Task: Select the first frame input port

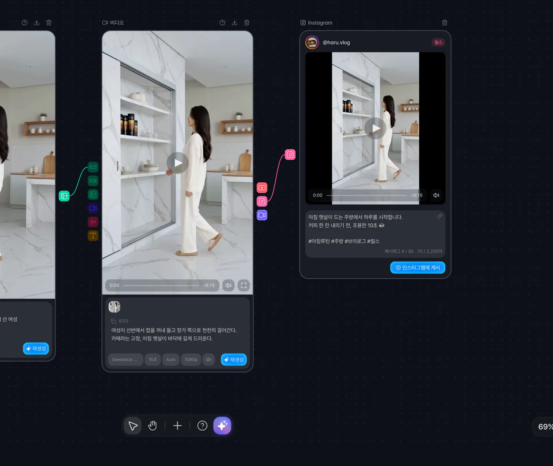Action: click(x=93, y=167)
